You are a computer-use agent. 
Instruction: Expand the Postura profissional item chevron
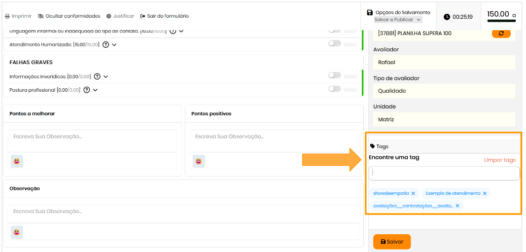click(95, 90)
